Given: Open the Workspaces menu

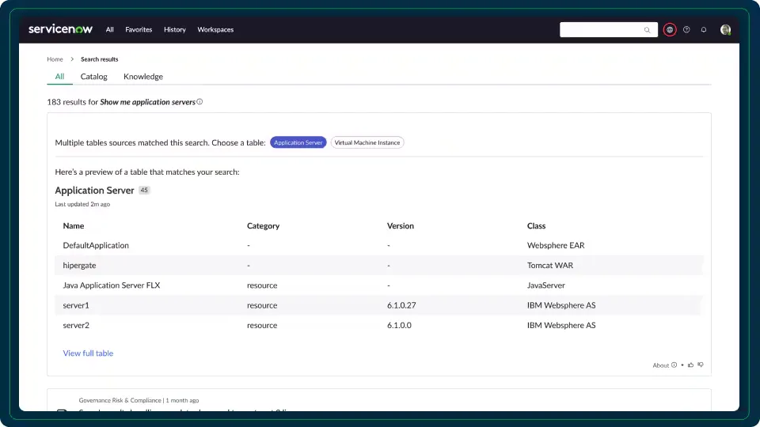Looking at the screenshot, I should tap(215, 30).
